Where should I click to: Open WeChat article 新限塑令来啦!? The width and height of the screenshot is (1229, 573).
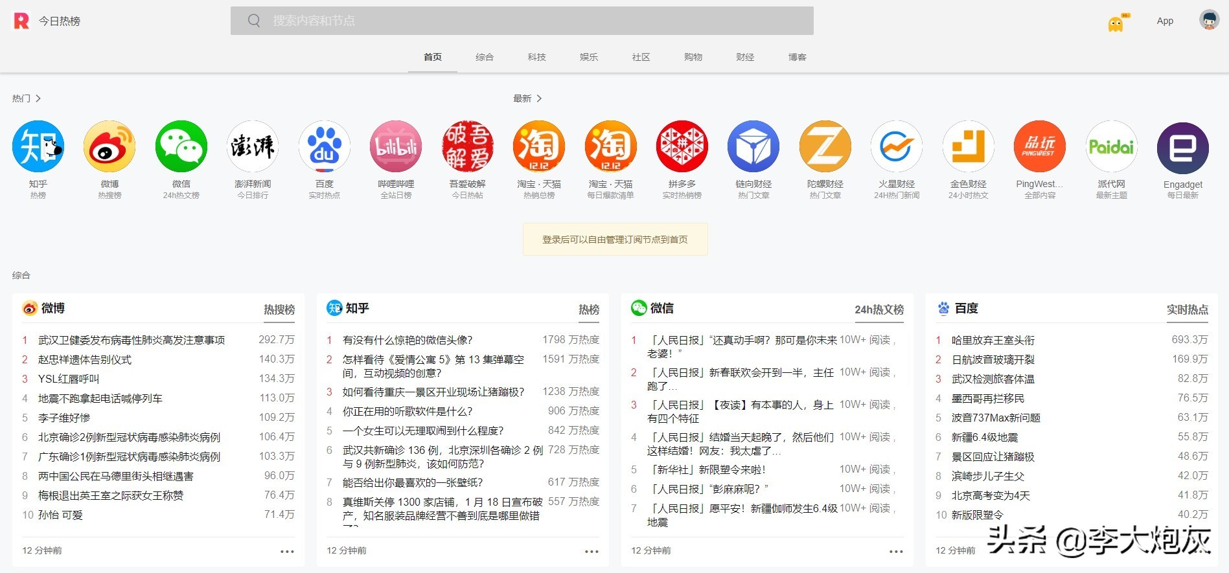[707, 469]
